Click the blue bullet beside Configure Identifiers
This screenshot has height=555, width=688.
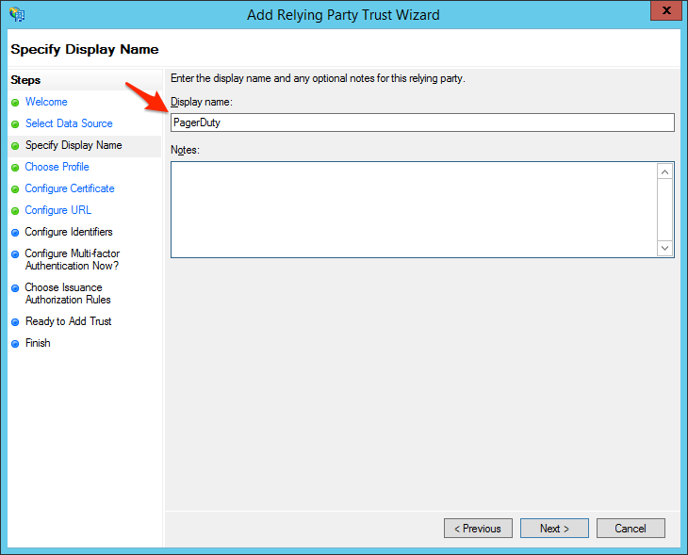15,232
